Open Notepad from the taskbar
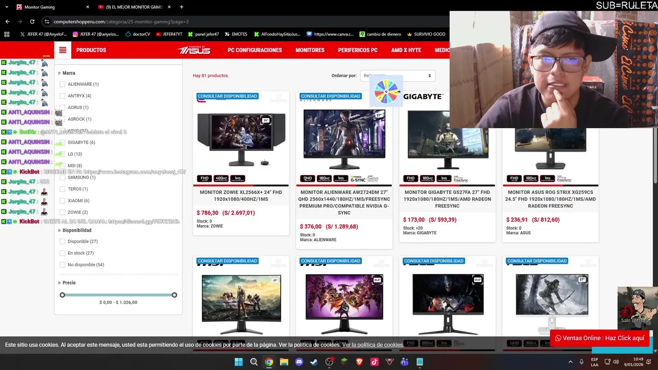 tap(420, 362)
